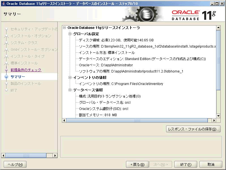Screen dimensions: 226x170
Task: Collapse the データベース情報 tree node
Action: [70, 90]
